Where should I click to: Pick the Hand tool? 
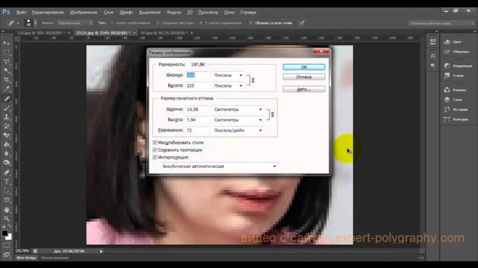click(7, 209)
